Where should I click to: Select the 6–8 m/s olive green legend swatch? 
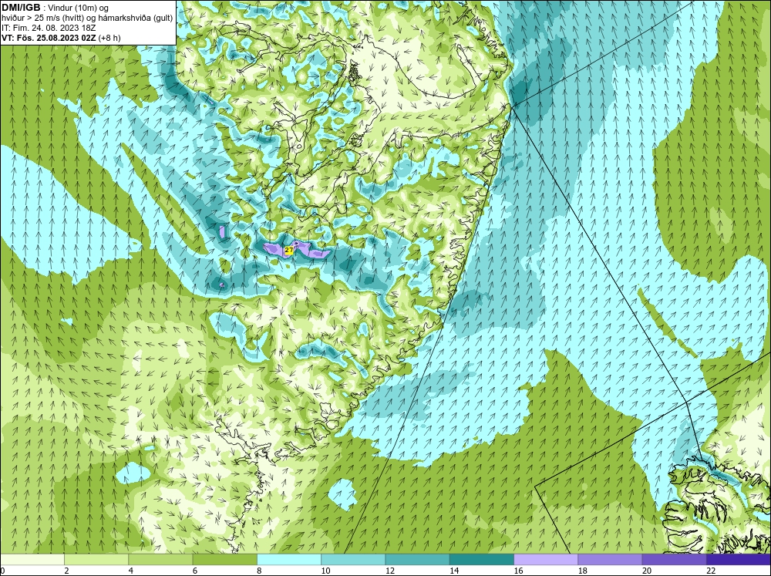tap(224, 559)
